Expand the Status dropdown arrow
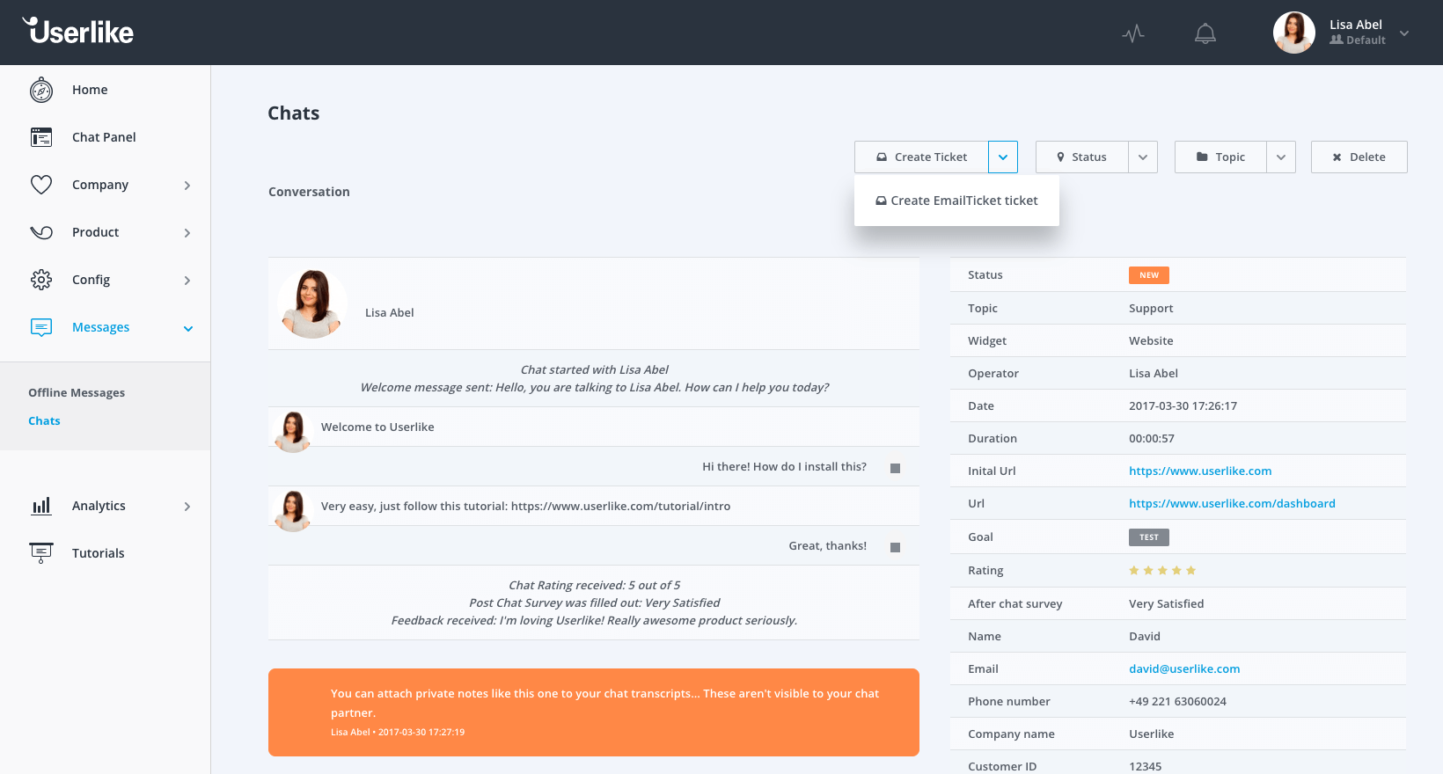 [1143, 157]
